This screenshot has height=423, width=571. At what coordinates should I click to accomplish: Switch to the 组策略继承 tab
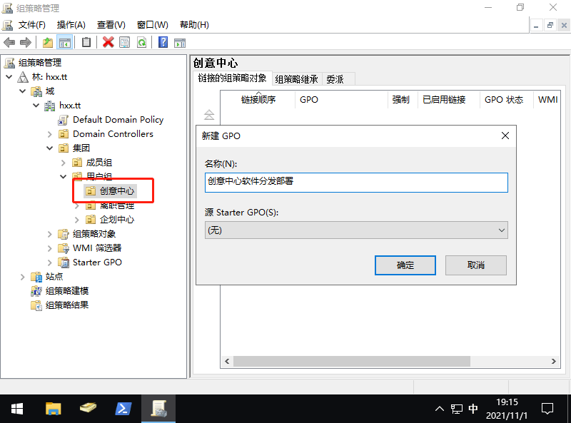[297, 79]
